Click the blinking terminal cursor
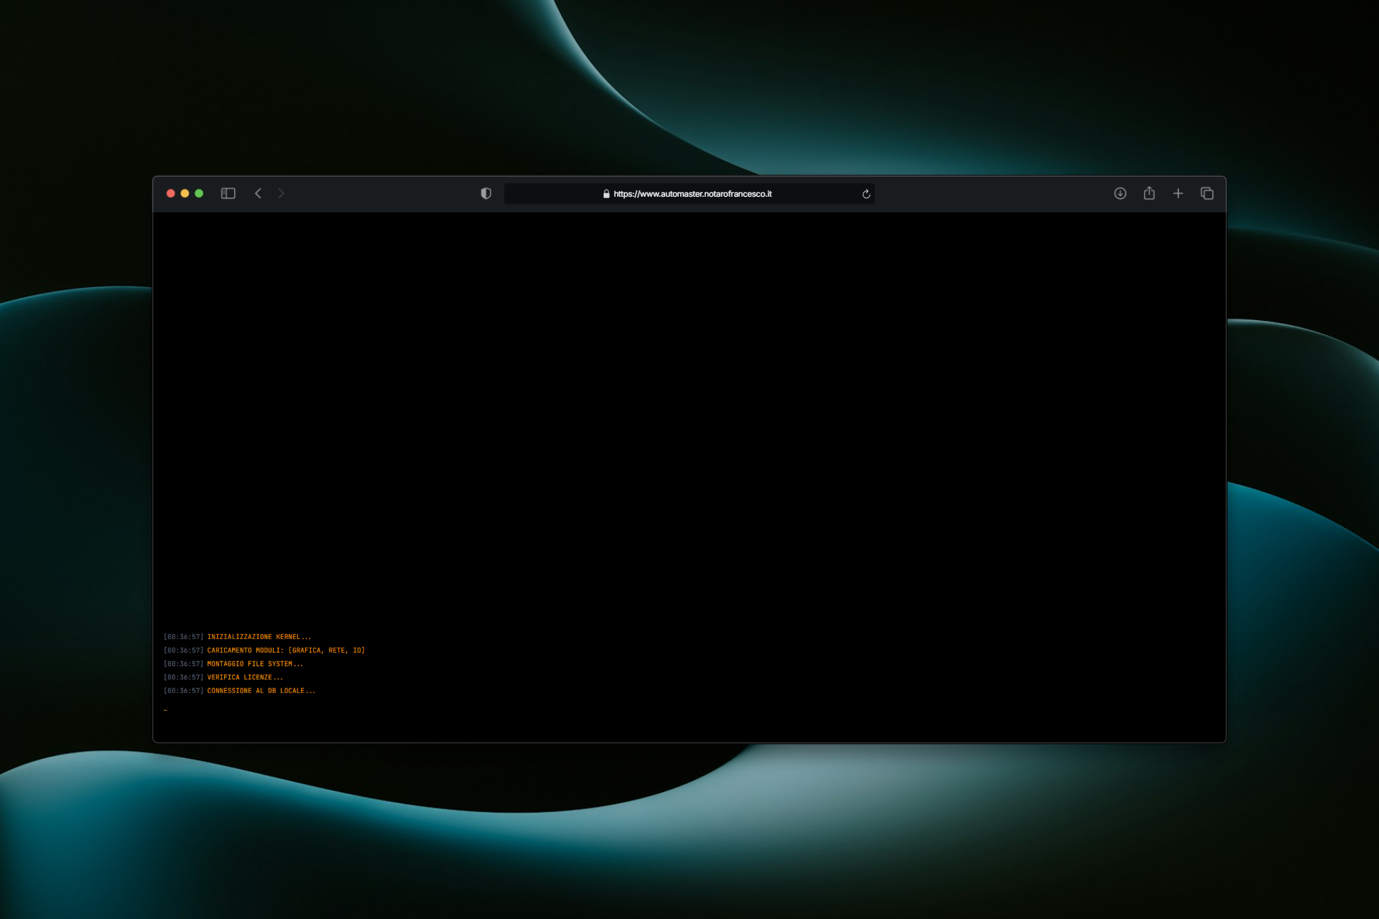The width and height of the screenshot is (1379, 919). [165, 710]
